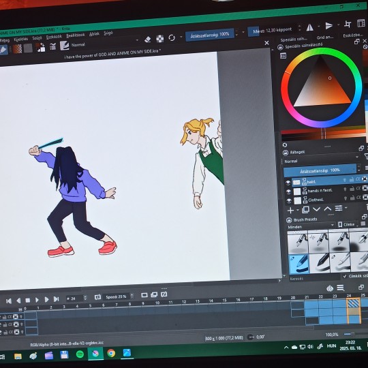This screenshot has height=368, width=368.
Task: Step to previous frame
Action: click(18, 301)
